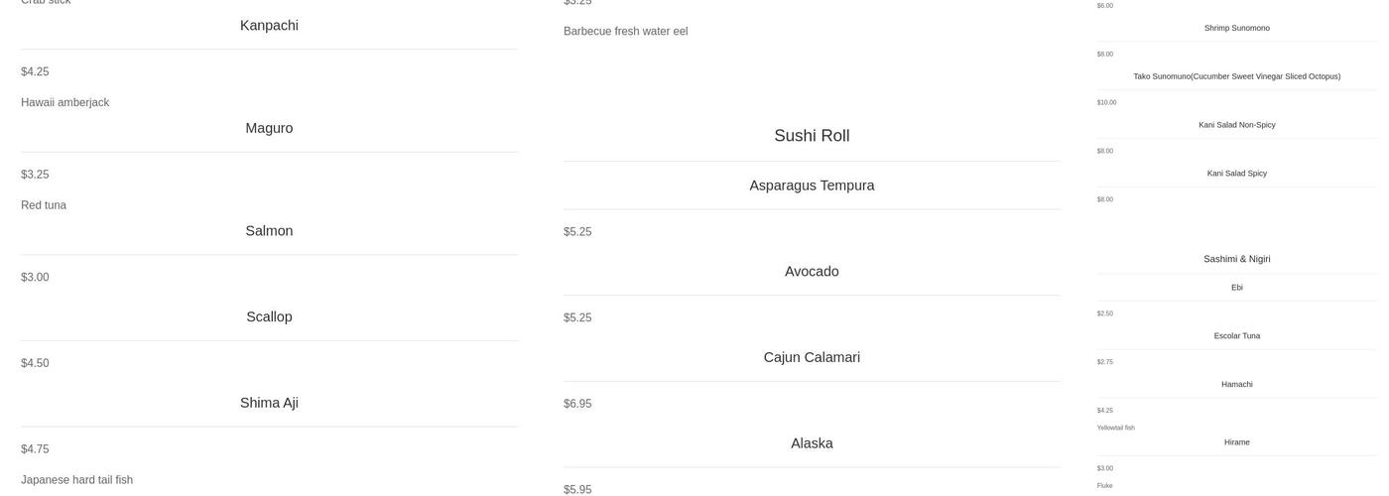Viewport: 1389px width, 496px height.
Task: Select the Maguro menu item
Action: pyautogui.click(x=269, y=128)
